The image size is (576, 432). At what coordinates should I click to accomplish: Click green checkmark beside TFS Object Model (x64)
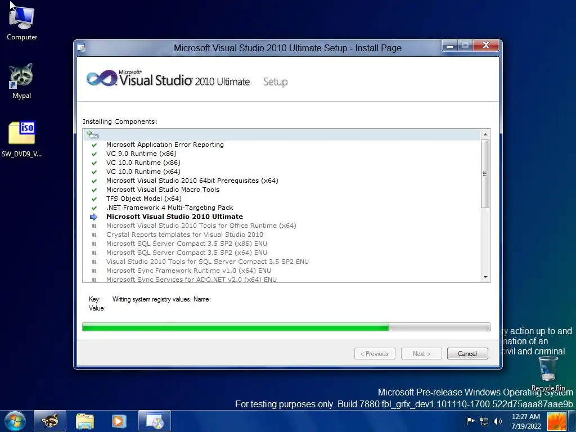point(94,199)
